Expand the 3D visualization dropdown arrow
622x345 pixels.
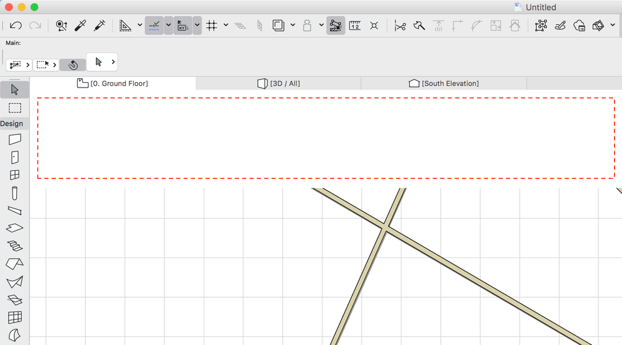[x=613, y=25]
